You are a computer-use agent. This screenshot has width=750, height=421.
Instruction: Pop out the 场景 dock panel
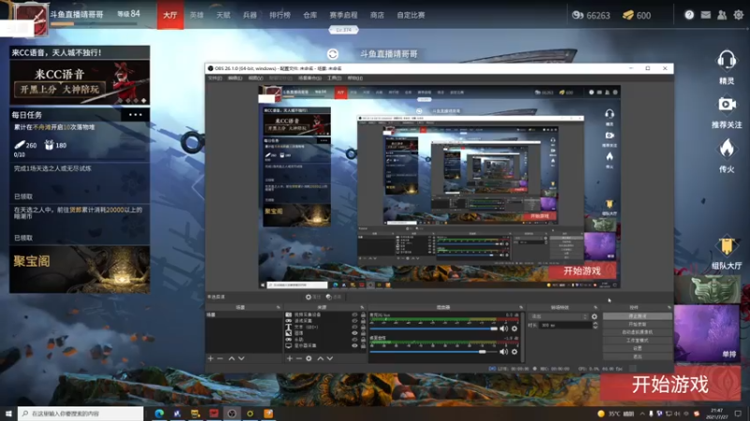coord(278,308)
